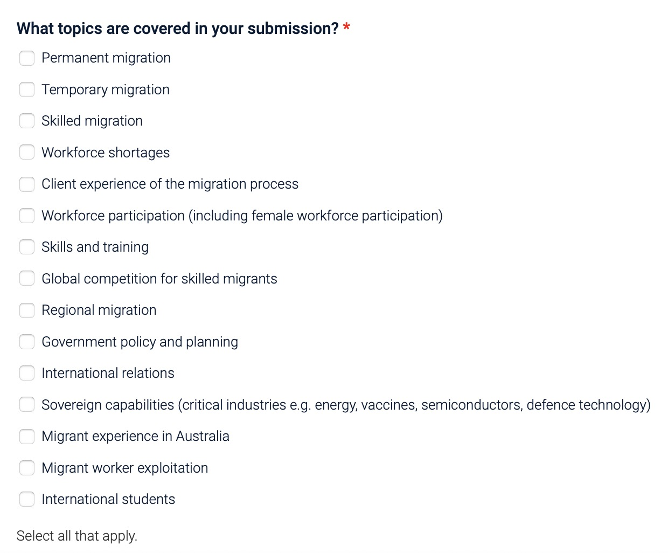Tick Migrant experience in Australia
Image resolution: width=668 pixels, height=553 pixels.
point(27,436)
